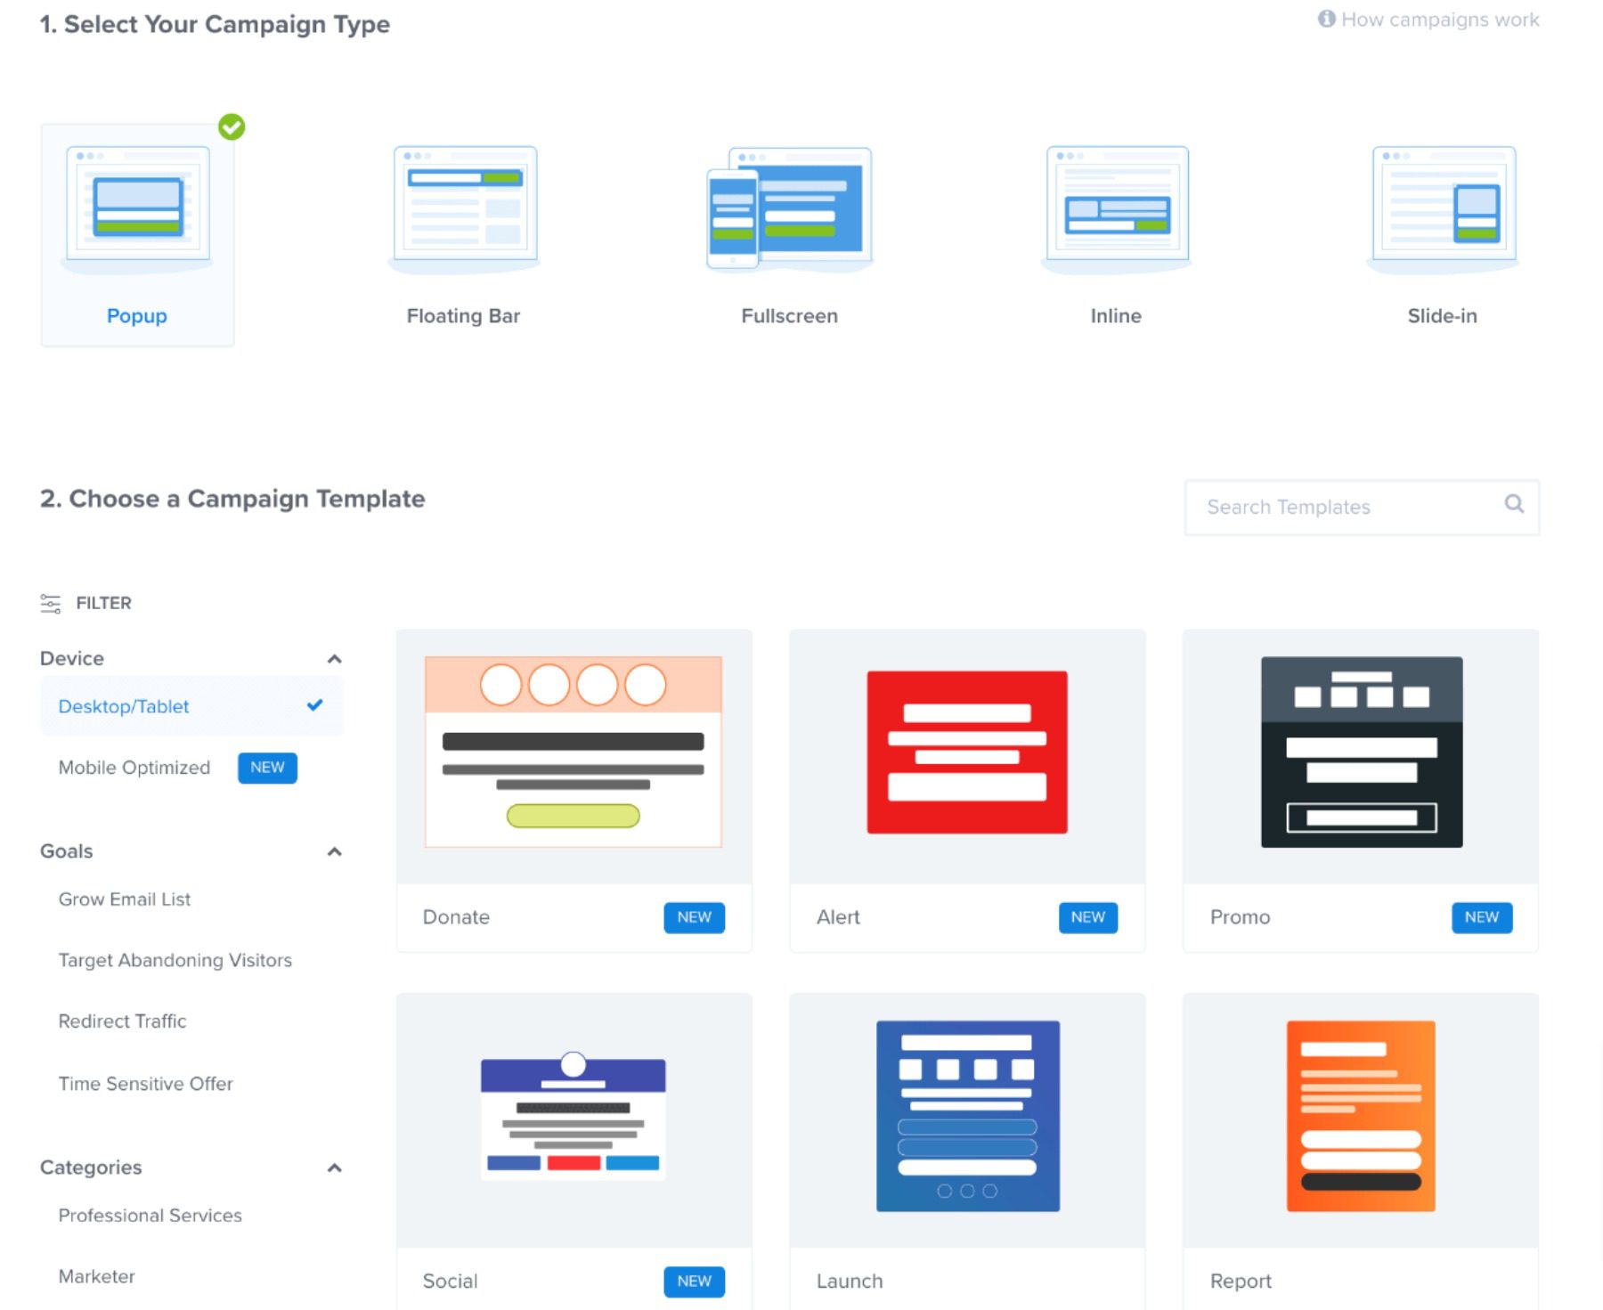Click the Social template name
This screenshot has height=1310, width=1603.
tap(451, 1282)
